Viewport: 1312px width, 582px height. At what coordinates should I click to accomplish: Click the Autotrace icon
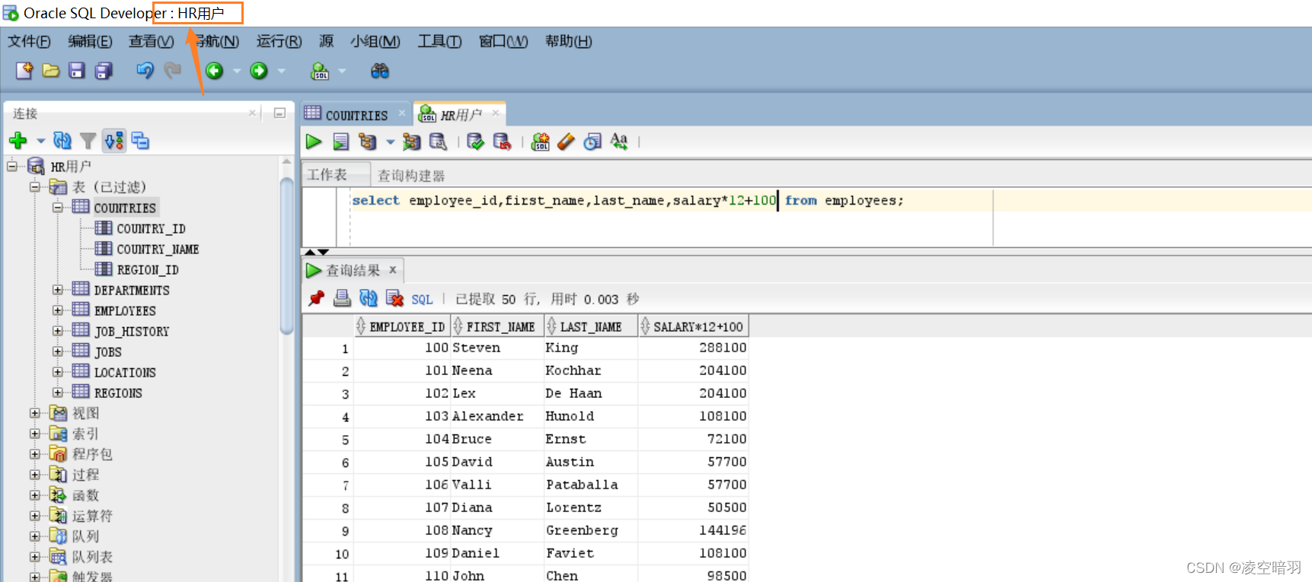tap(412, 142)
